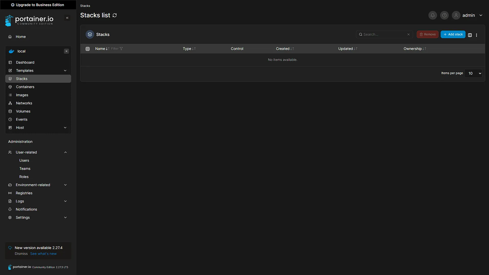Expand the Logs section
The image size is (489, 275).
tap(65, 201)
